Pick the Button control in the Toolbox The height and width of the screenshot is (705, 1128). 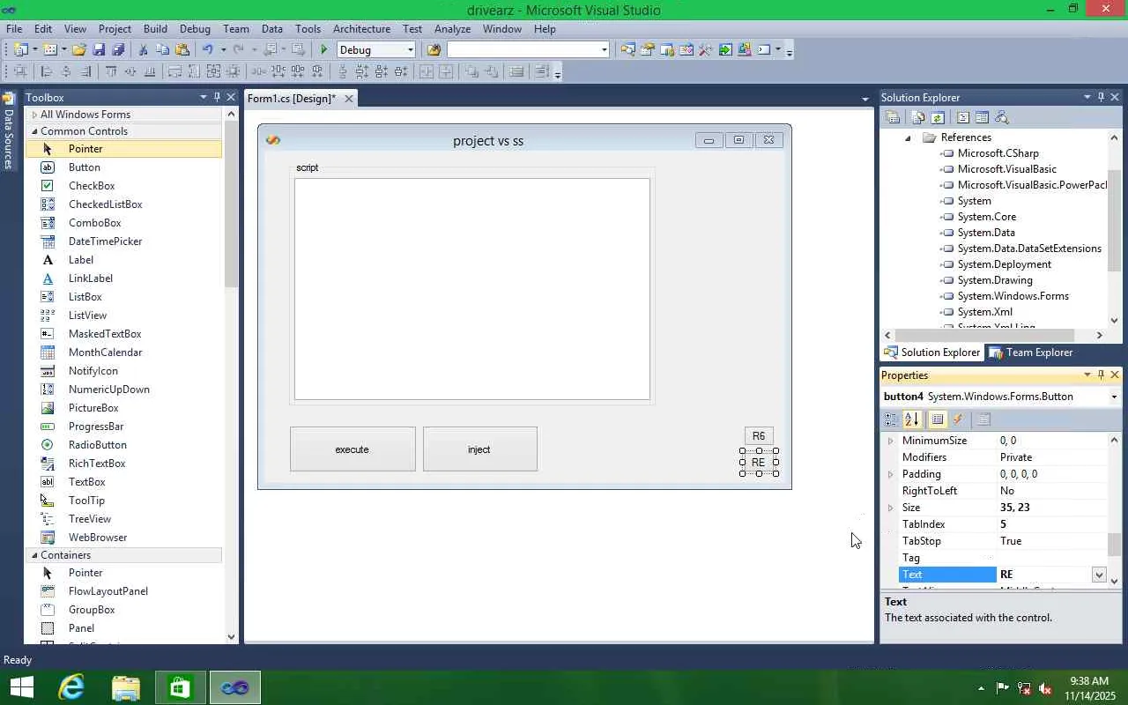123,167
